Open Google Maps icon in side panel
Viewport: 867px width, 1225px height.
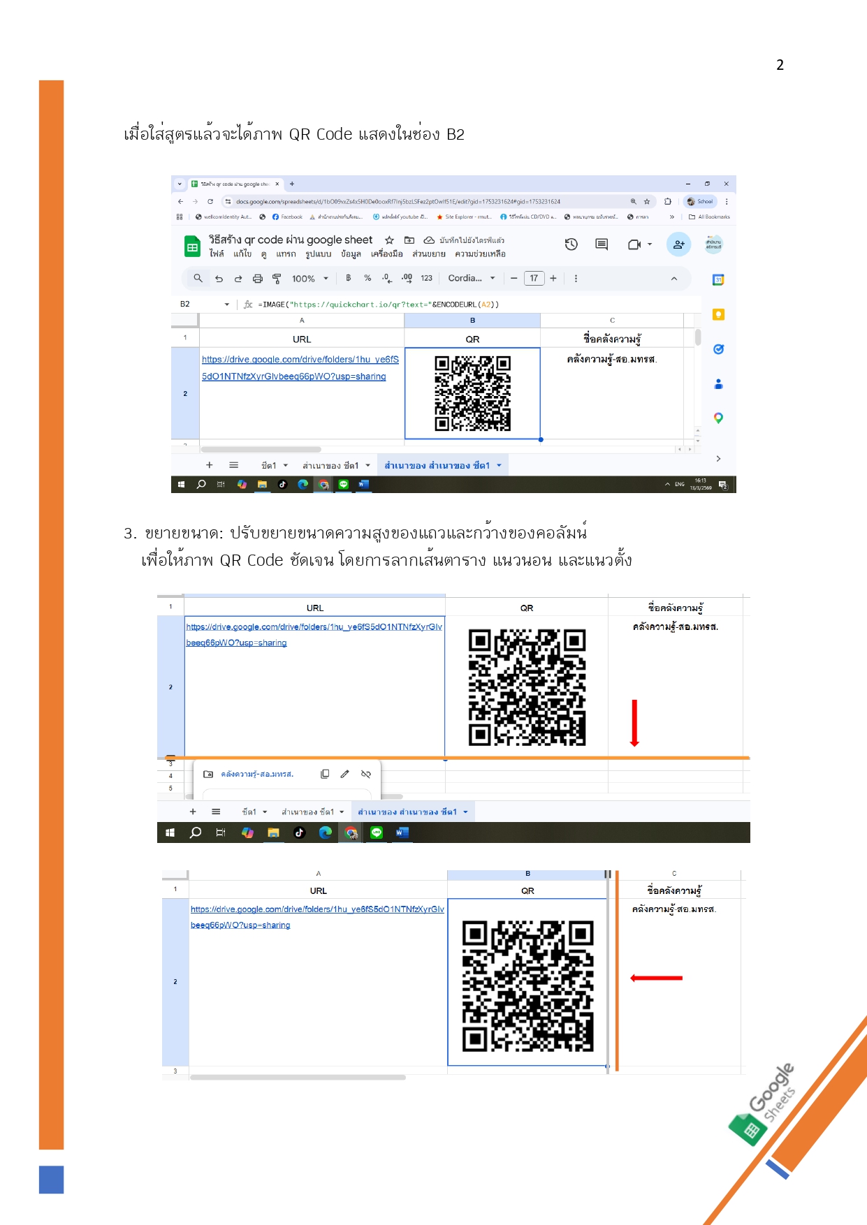[x=717, y=418]
